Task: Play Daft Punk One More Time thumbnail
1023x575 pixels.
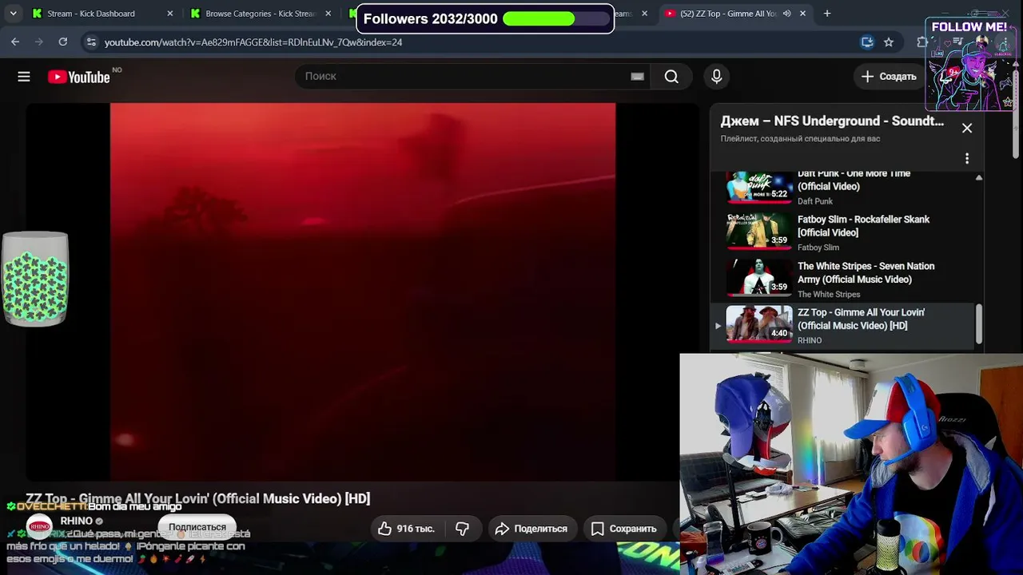Action: (x=758, y=187)
